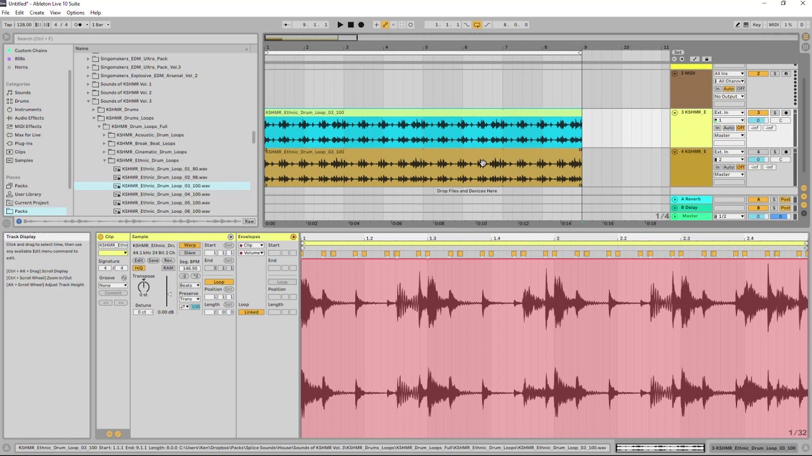Adjust the Transpose knob
The image size is (812, 456).
click(x=144, y=287)
